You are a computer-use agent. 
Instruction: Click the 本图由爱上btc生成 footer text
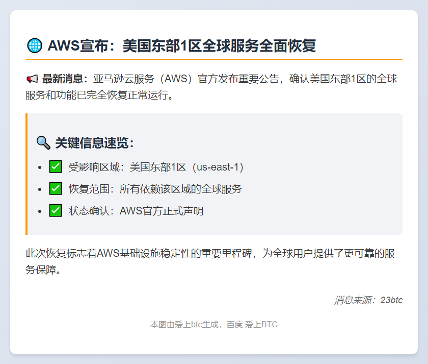(184, 324)
